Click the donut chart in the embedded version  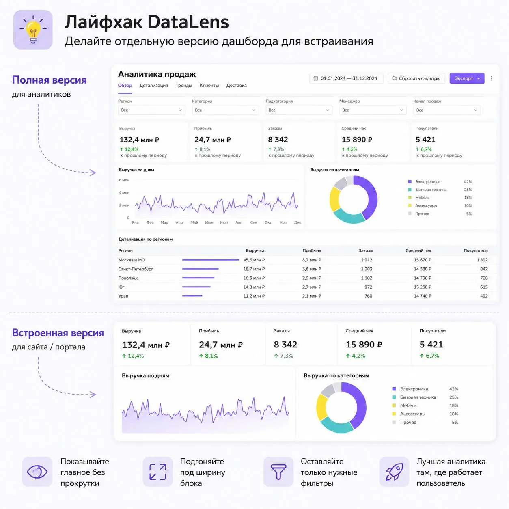click(341, 408)
